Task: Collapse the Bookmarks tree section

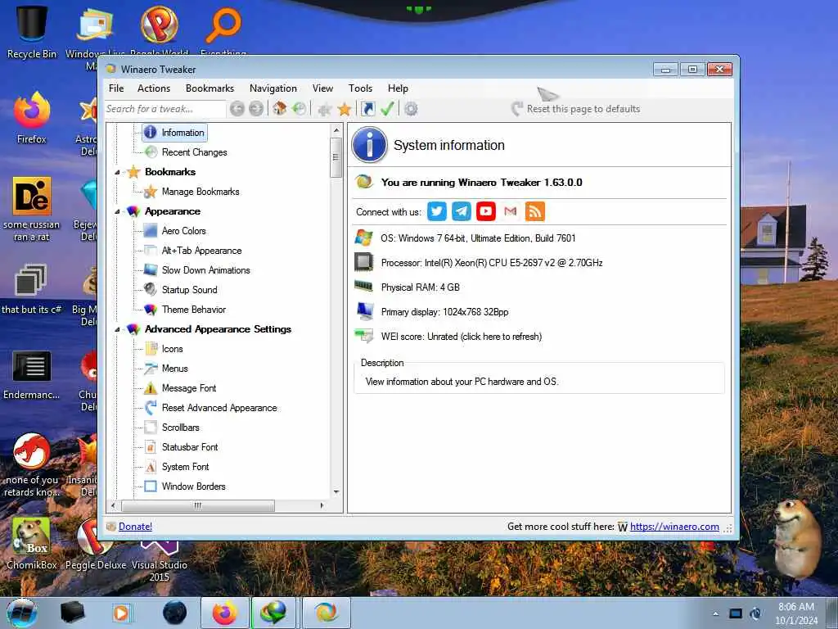Action: pos(118,172)
